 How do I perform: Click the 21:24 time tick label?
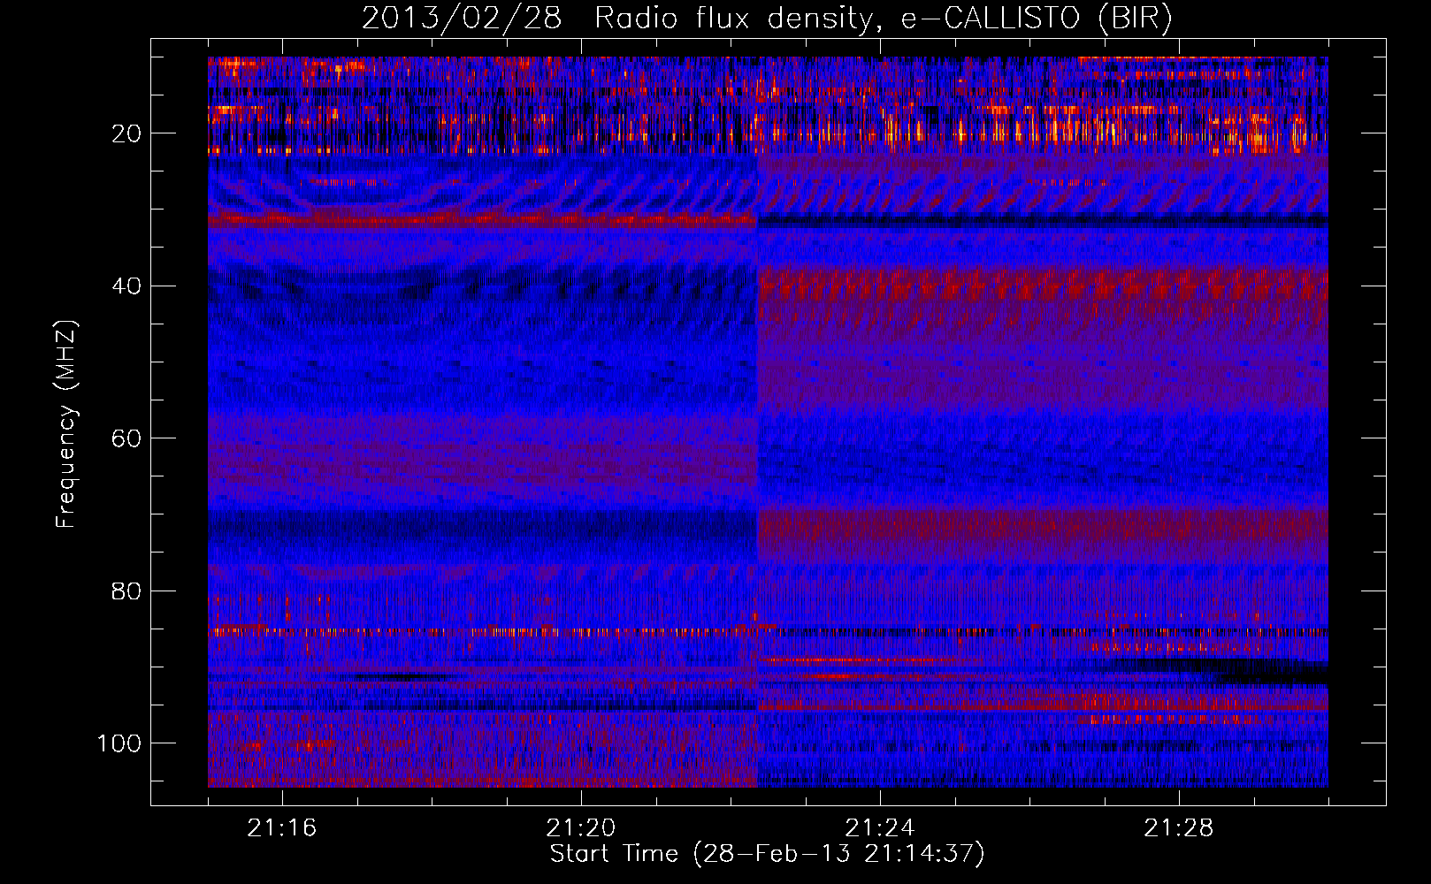880,828
